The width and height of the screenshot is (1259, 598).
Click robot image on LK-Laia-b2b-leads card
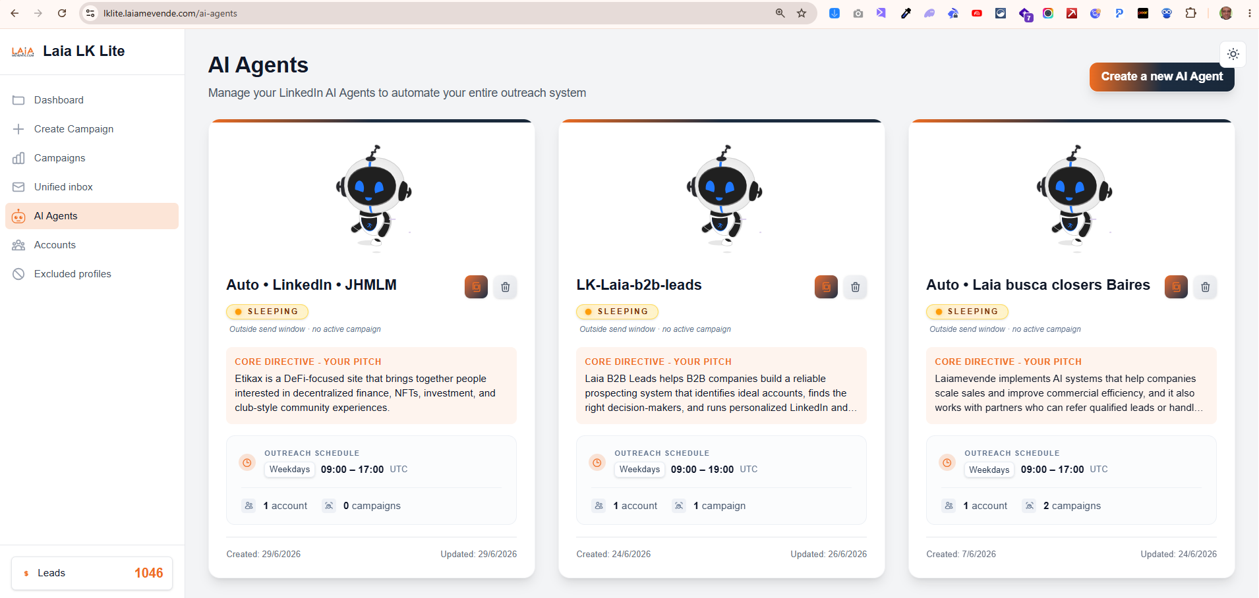pos(724,198)
